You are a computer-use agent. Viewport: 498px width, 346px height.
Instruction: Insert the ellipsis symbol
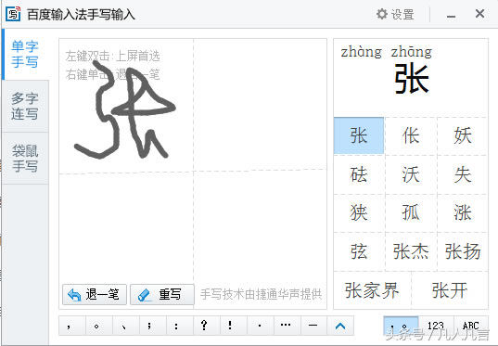click(287, 326)
